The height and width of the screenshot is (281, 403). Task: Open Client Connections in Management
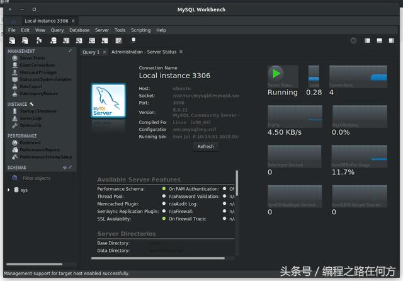point(37,65)
